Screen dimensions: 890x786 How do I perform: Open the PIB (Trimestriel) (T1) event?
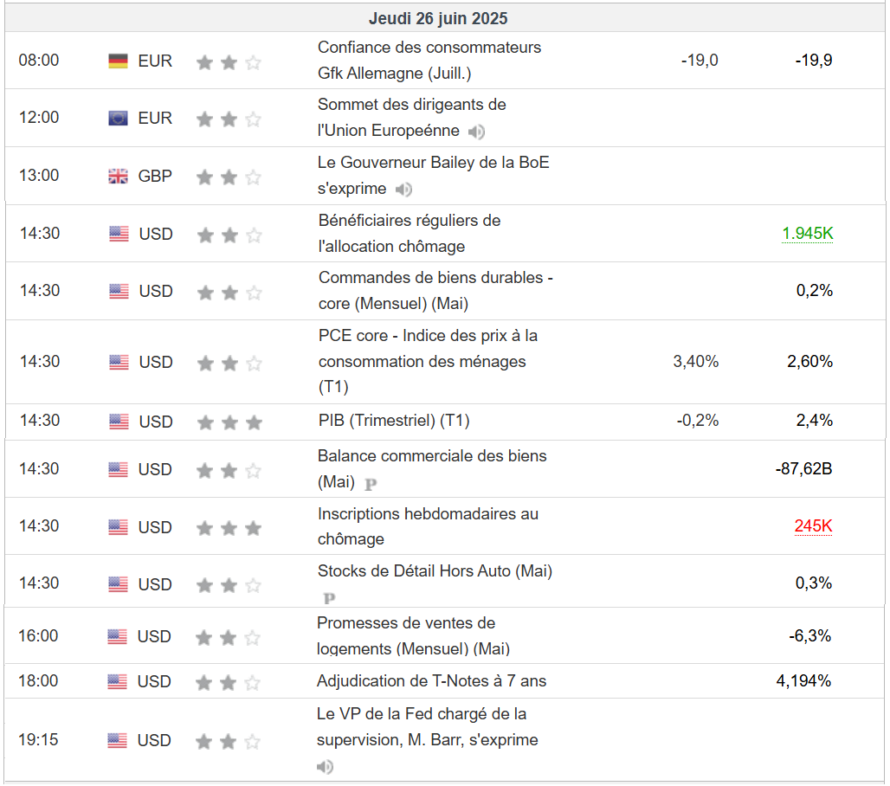click(x=393, y=421)
